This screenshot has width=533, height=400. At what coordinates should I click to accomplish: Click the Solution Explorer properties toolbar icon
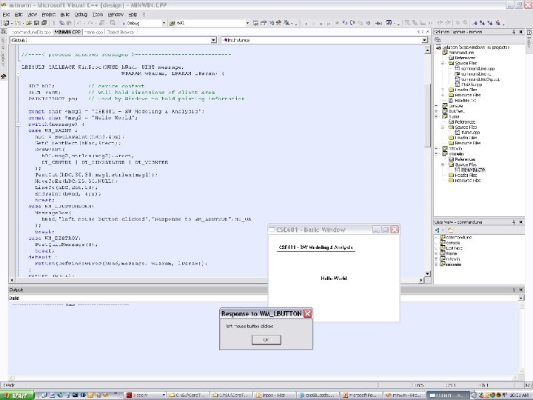tap(438, 41)
